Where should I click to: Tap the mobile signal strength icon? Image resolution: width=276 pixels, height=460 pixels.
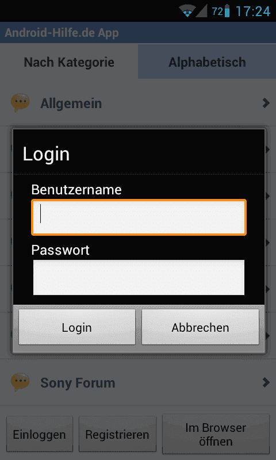click(201, 11)
